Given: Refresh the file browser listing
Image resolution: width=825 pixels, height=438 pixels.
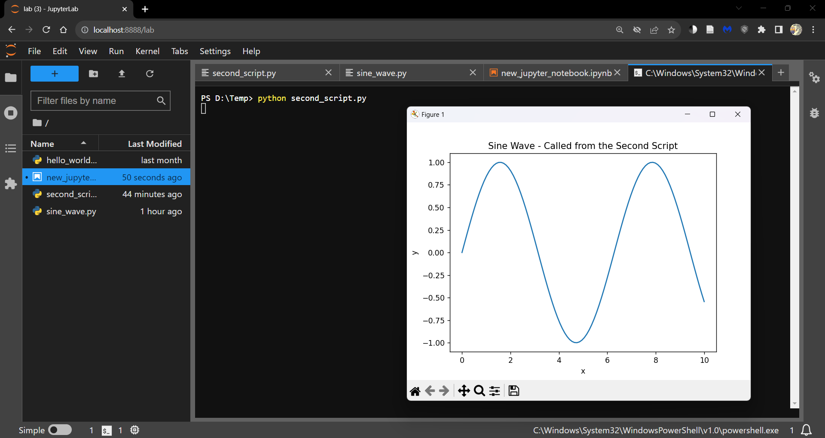Looking at the screenshot, I should [150, 73].
